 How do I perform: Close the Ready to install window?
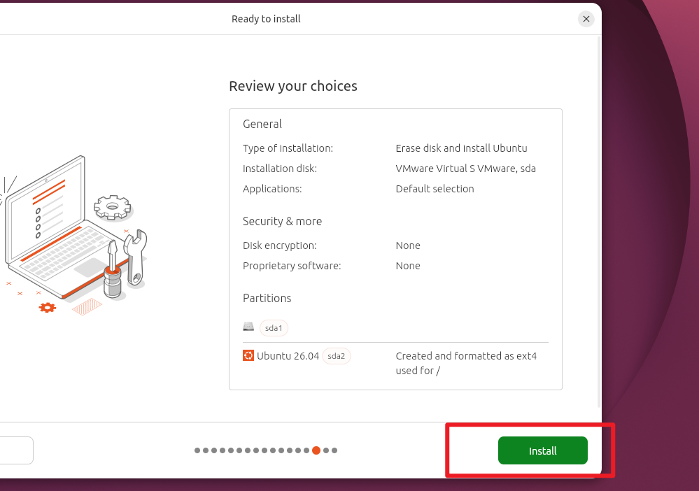click(586, 19)
